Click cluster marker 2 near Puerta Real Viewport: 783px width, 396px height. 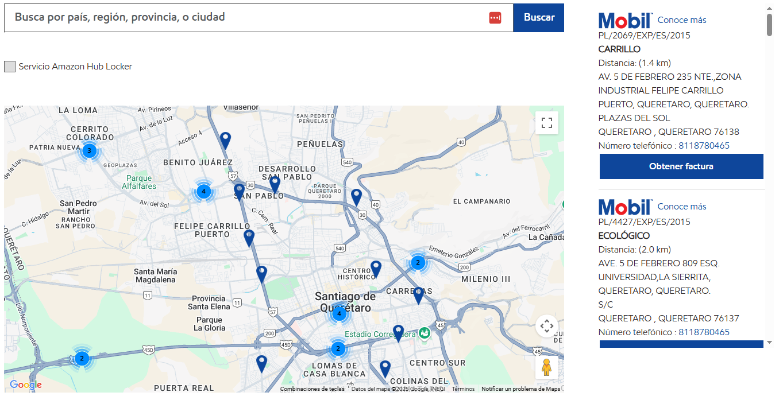[82, 359]
